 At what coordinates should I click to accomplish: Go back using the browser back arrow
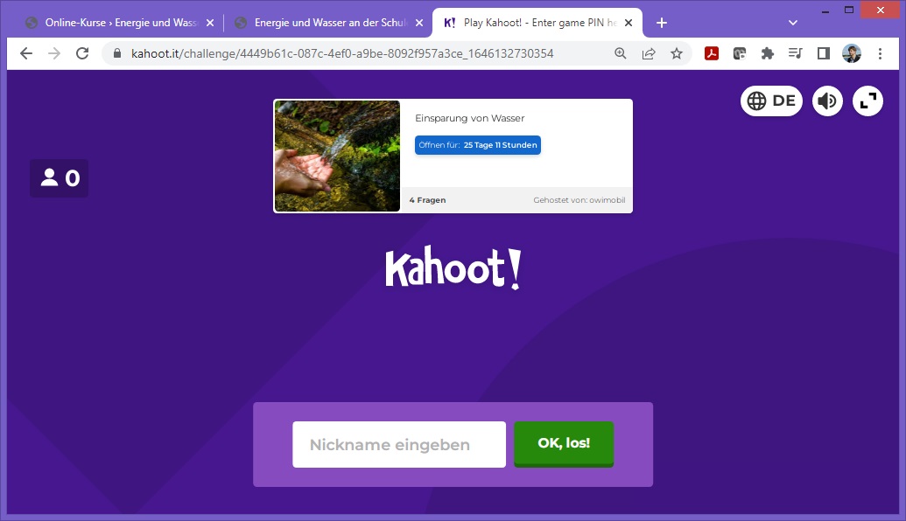point(26,53)
